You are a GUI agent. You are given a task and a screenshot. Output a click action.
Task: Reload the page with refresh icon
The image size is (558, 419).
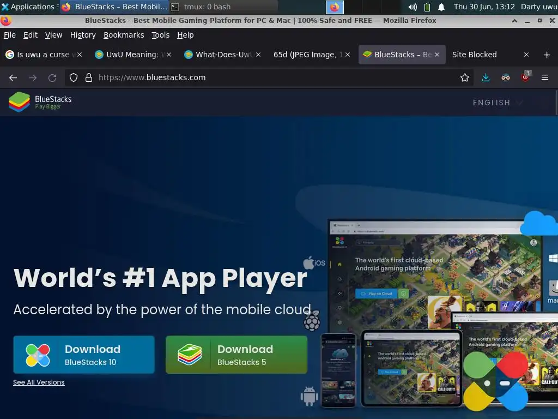[x=52, y=77]
